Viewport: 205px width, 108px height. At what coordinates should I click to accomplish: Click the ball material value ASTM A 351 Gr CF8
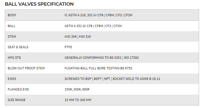click(79, 26)
